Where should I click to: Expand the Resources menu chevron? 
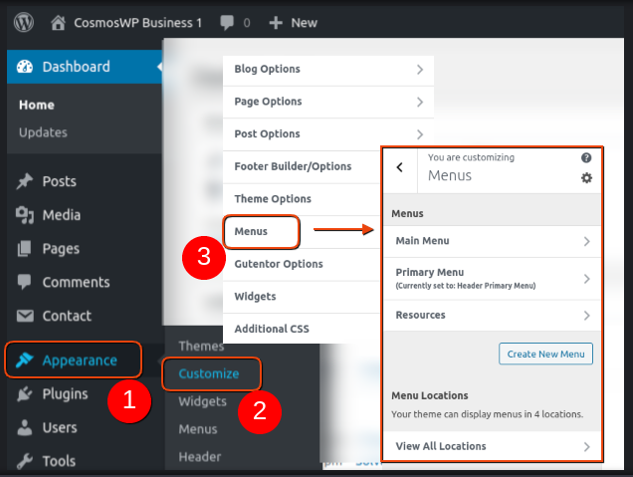(x=586, y=316)
